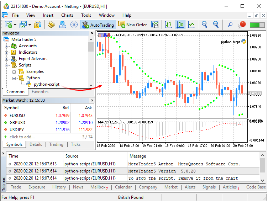
Task: Open the Data Window icon
Action: pos(51,25)
